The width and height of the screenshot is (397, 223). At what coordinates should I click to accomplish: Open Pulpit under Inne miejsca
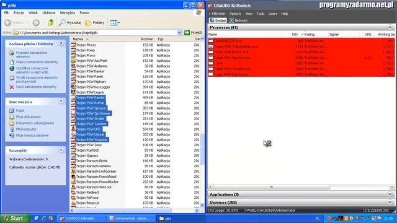click(x=20, y=110)
